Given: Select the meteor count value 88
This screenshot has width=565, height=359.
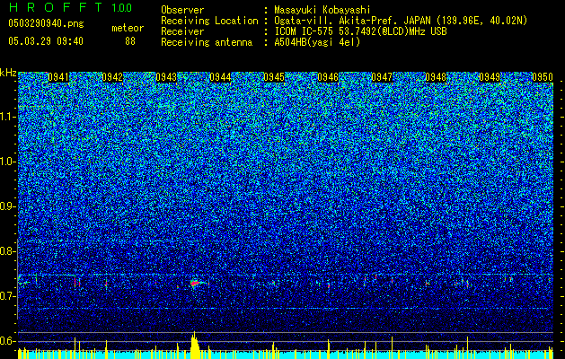Looking at the screenshot, I should 130,41.
